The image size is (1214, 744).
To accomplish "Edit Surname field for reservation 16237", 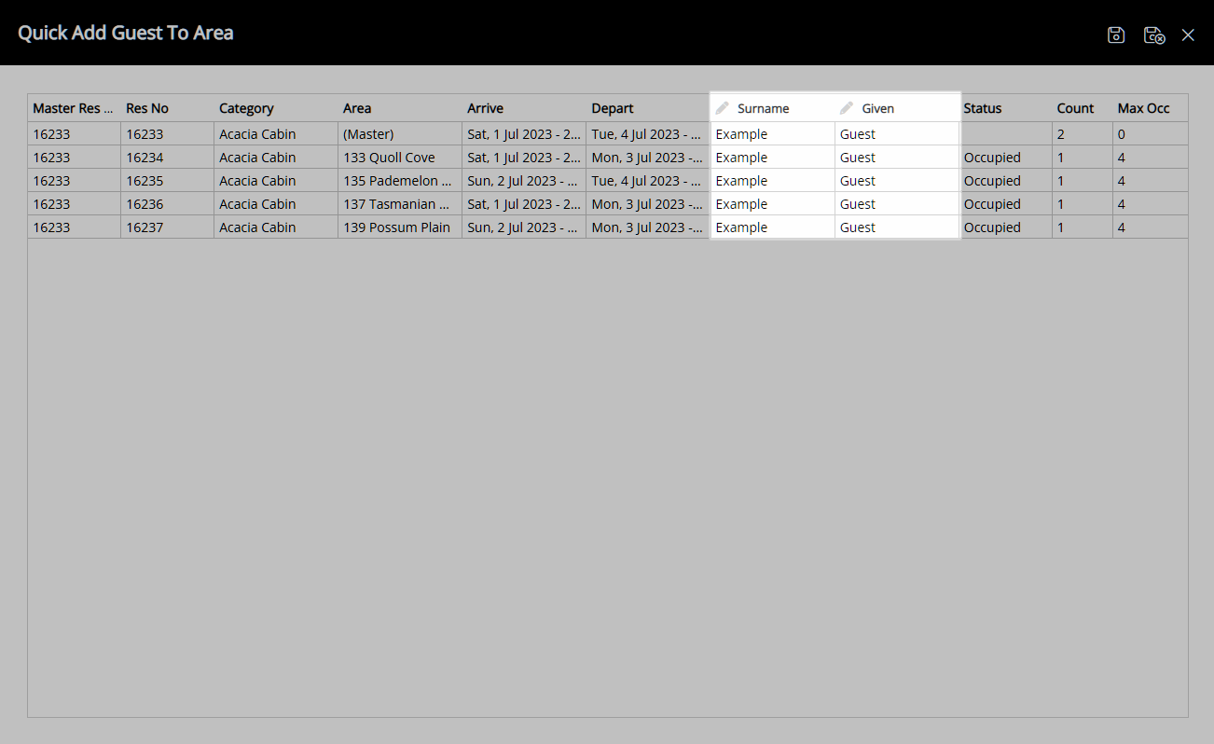I will click(x=772, y=227).
